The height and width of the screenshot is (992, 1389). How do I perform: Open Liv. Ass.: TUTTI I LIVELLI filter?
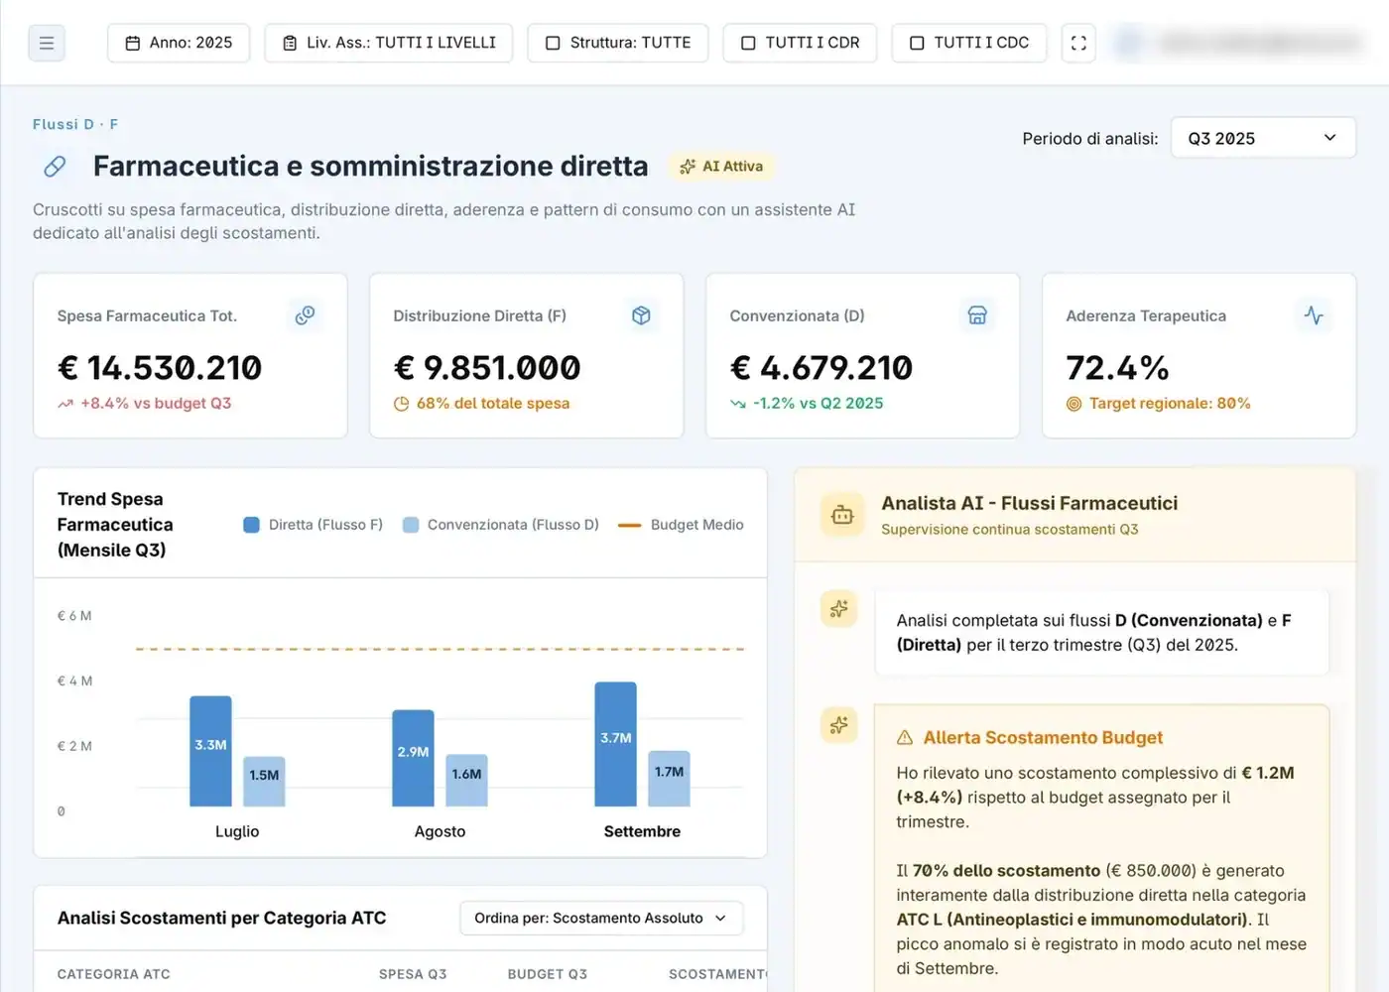(389, 43)
